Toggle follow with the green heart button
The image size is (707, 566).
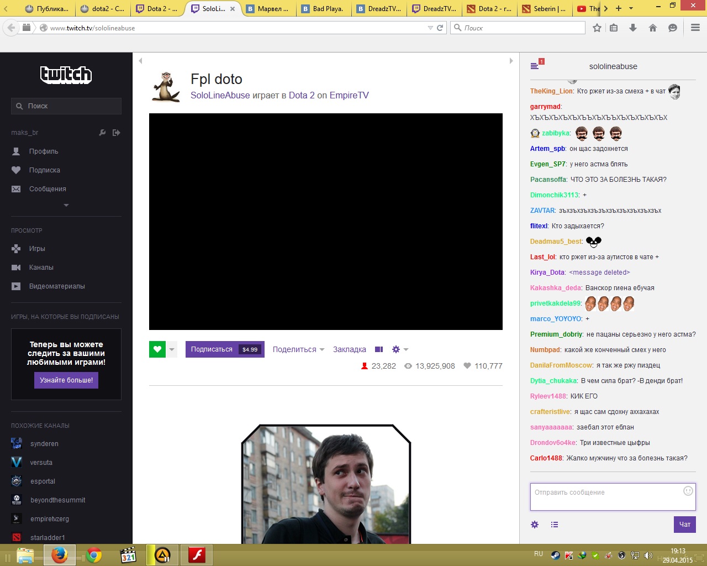(157, 349)
